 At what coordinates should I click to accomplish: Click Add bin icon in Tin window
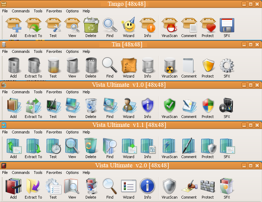[x=14, y=65]
